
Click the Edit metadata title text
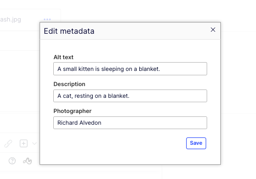pyautogui.click(x=69, y=31)
